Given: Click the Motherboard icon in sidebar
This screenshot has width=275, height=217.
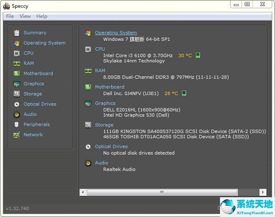Looking at the screenshot, I should (x=16, y=73).
